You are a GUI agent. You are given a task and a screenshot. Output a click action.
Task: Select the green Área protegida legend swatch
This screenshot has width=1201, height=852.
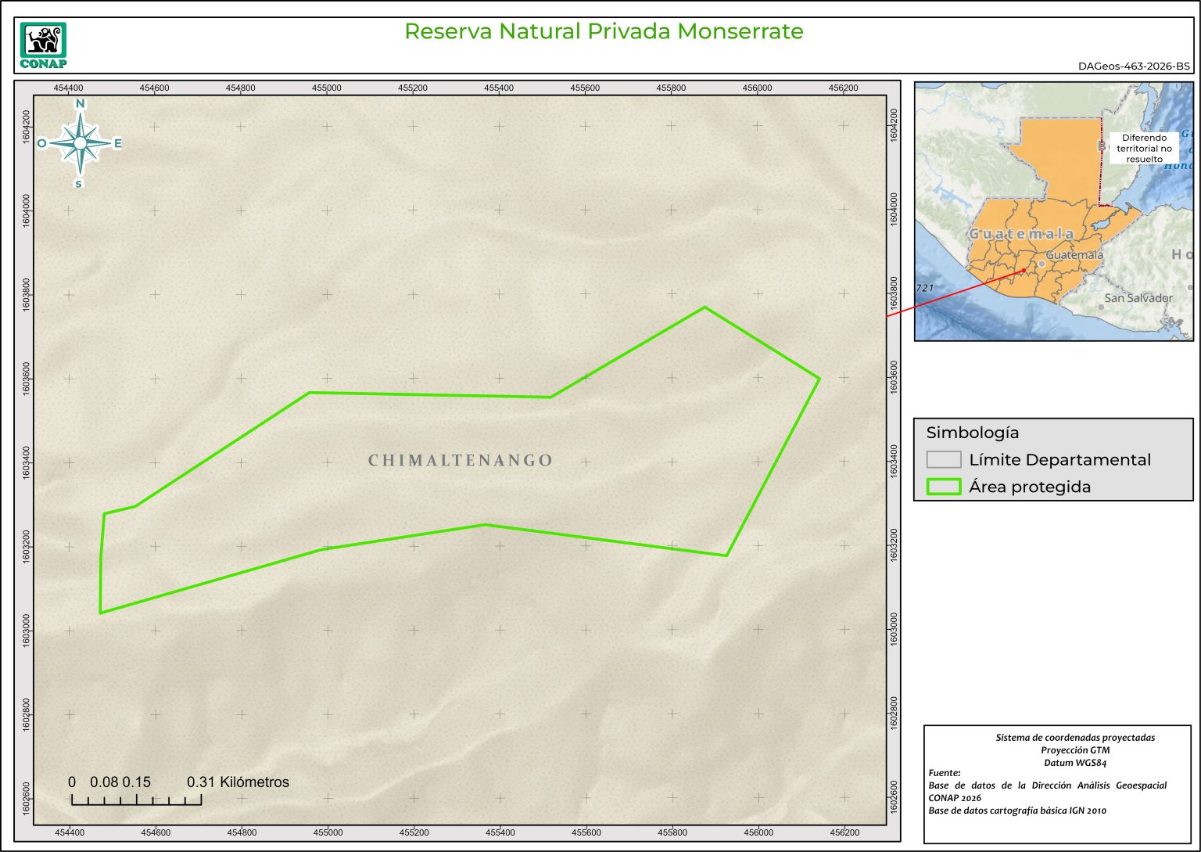coord(943,487)
